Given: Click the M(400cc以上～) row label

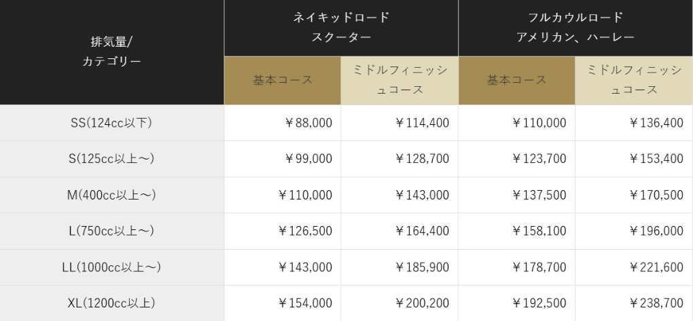Looking at the screenshot, I should [111, 195].
